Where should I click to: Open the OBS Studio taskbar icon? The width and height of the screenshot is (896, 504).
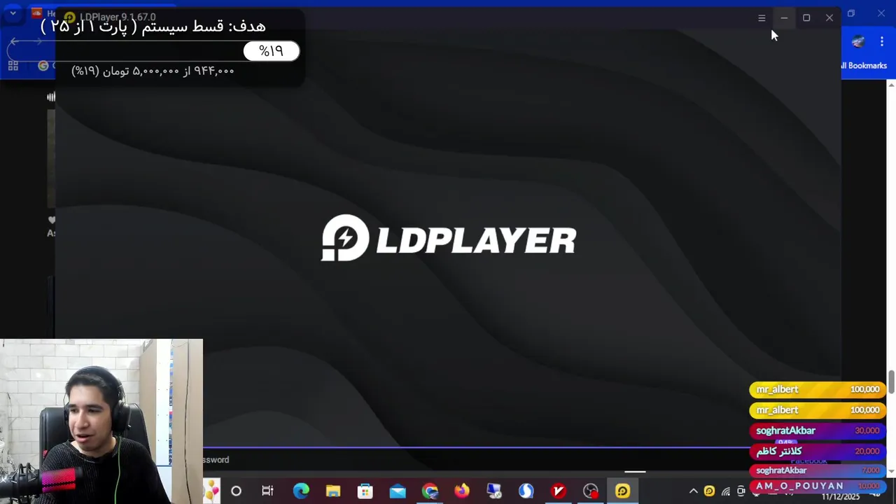pyautogui.click(x=591, y=491)
